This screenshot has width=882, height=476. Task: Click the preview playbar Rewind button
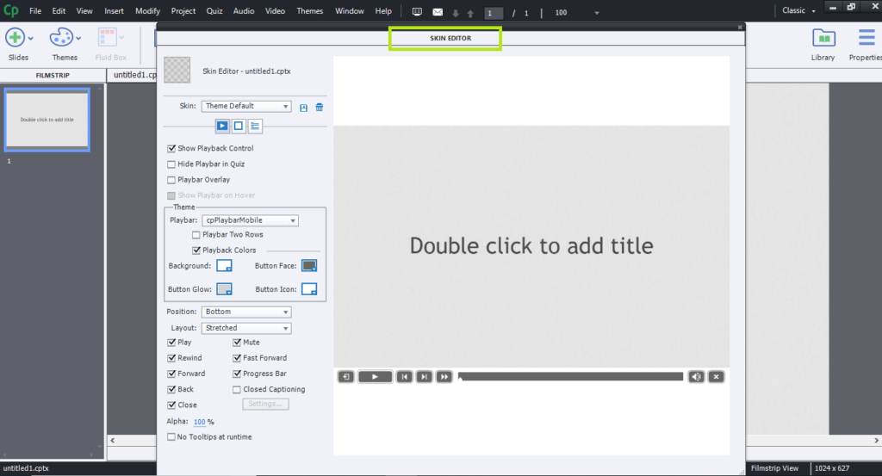pos(346,376)
